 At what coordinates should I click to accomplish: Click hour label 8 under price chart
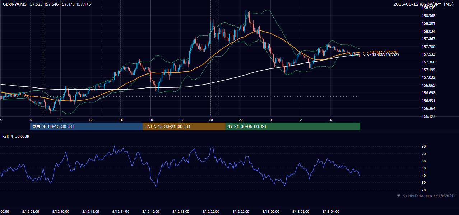click(31, 120)
